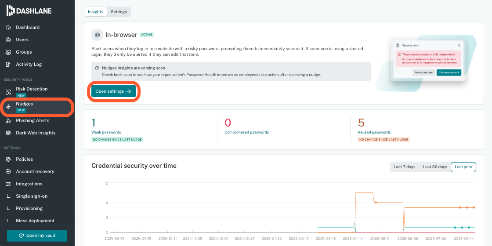
Task: Select the Last year chart range
Action: (x=463, y=167)
